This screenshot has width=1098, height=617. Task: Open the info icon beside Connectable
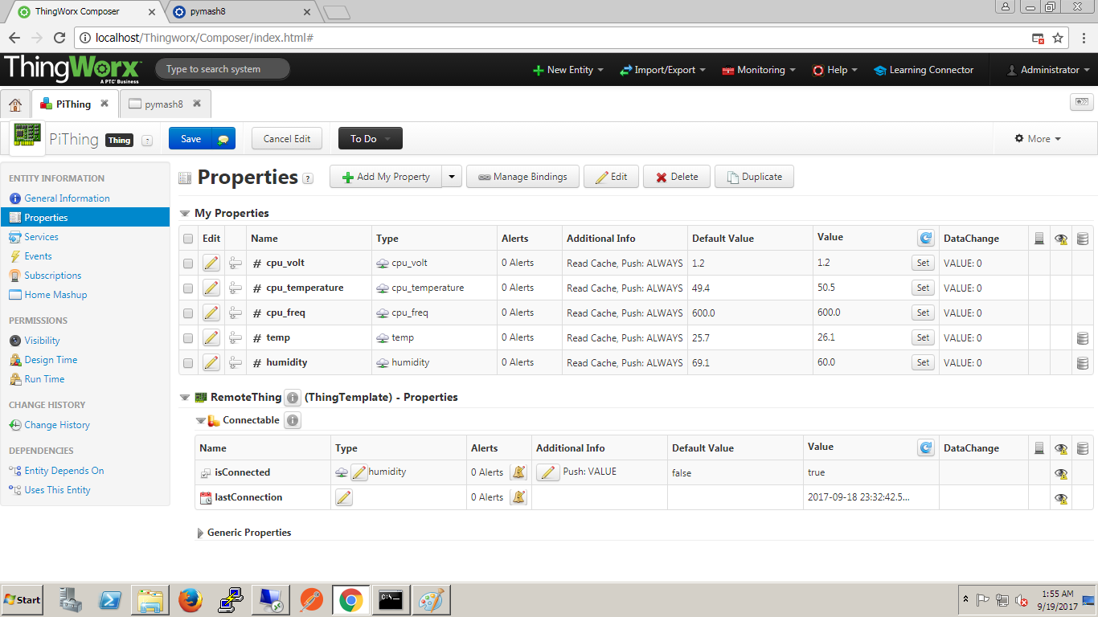coord(293,420)
